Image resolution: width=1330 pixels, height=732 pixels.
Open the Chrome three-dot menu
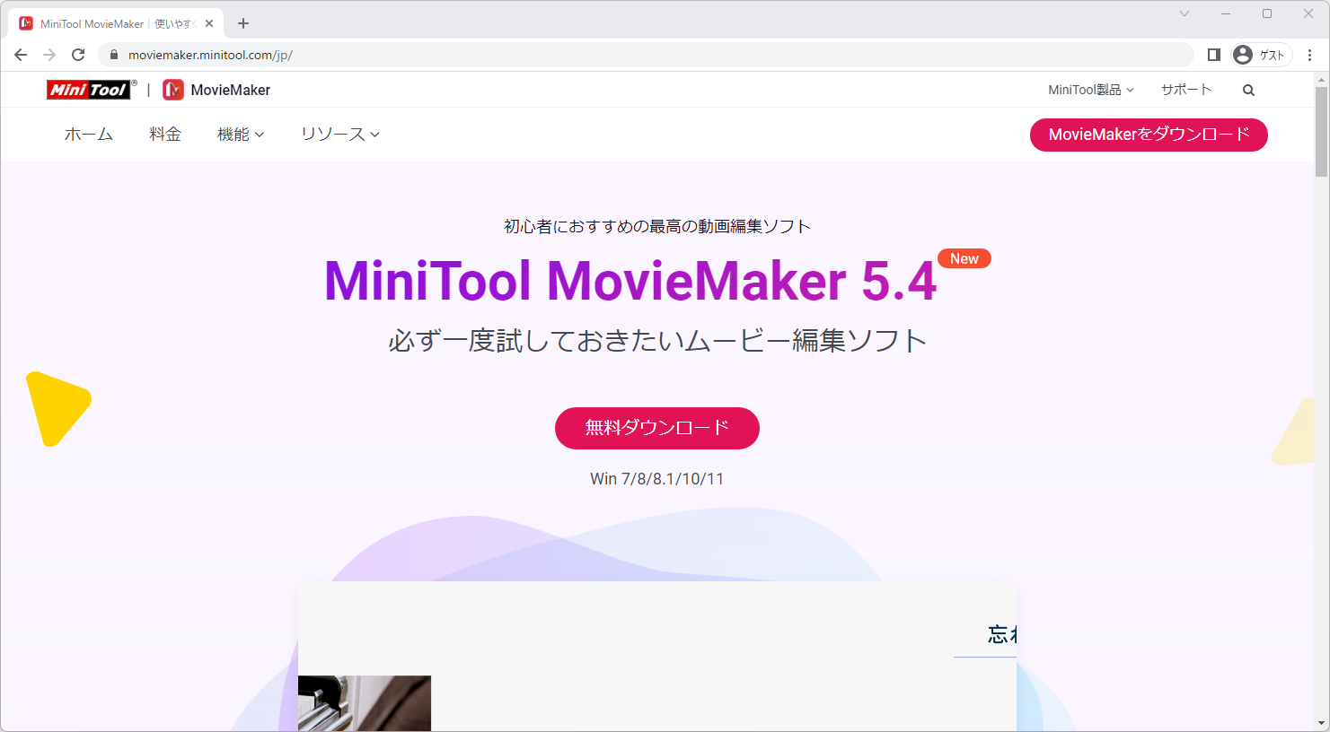[1310, 55]
